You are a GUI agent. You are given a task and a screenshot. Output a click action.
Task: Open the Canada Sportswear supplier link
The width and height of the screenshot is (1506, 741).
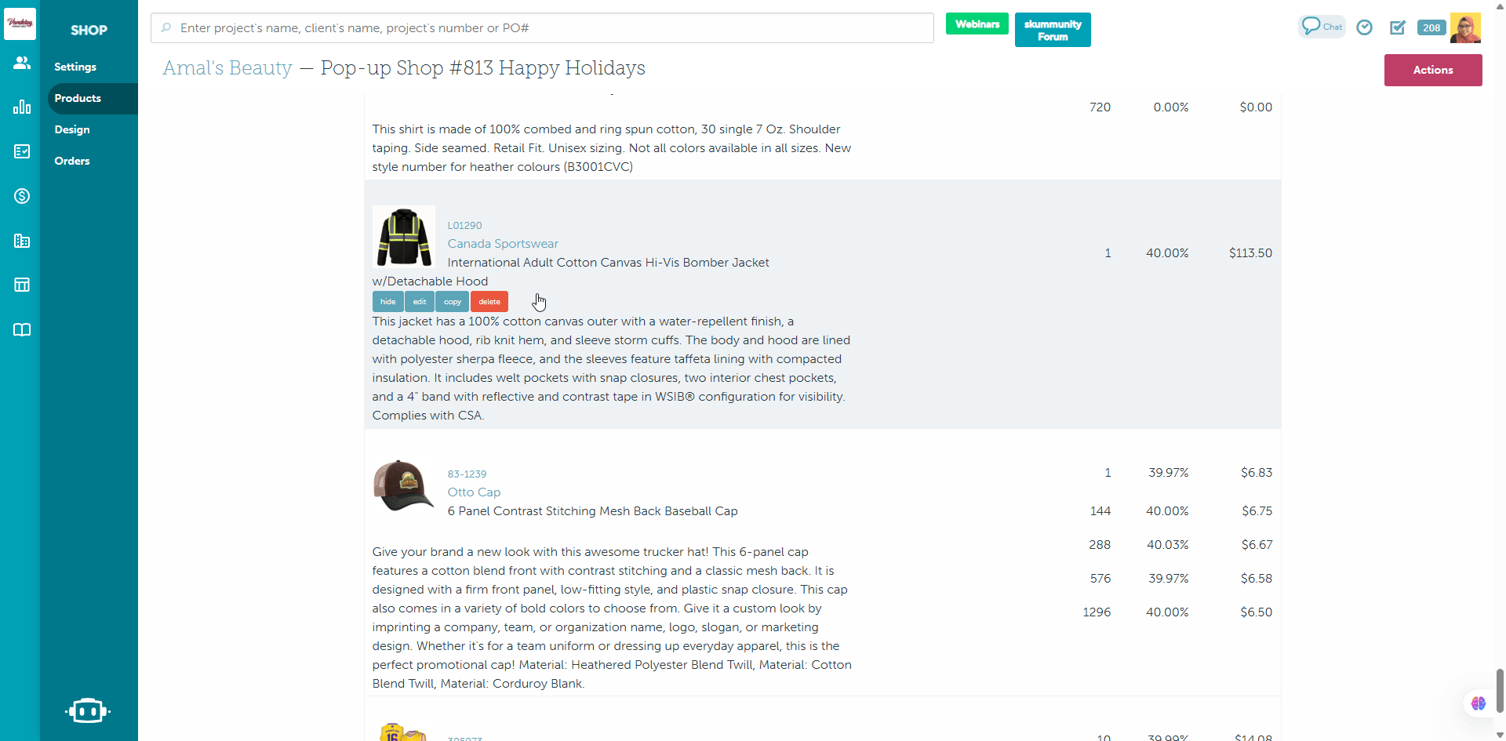[503, 244]
